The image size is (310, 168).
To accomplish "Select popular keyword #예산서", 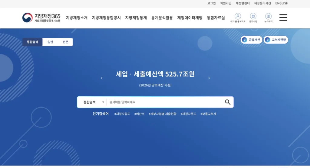I will click(x=139, y=114).
